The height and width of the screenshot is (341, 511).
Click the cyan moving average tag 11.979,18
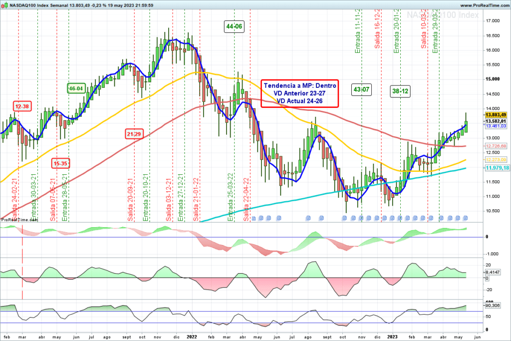tap(497, 168)
